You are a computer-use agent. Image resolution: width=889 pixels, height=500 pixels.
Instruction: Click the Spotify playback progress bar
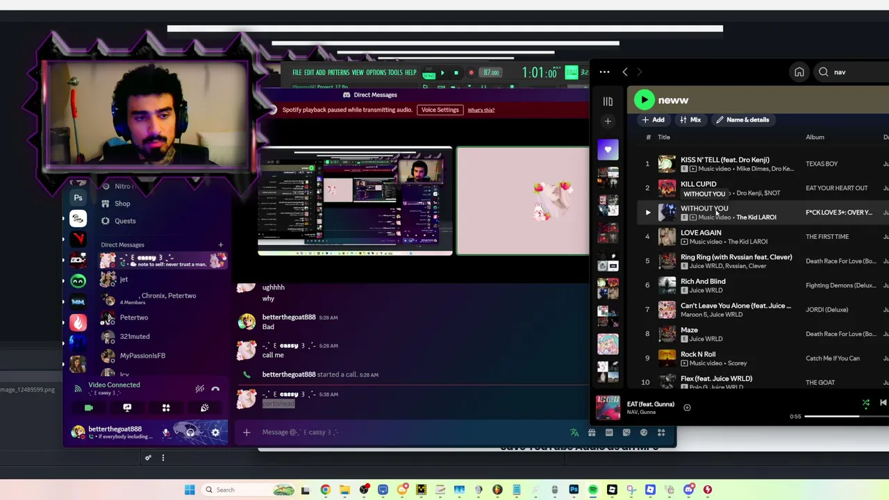(x=847, y=416)
